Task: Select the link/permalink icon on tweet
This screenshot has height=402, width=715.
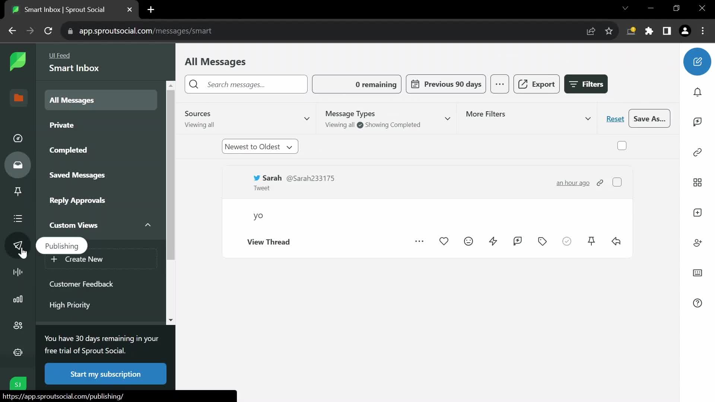Action: (600, 182)
